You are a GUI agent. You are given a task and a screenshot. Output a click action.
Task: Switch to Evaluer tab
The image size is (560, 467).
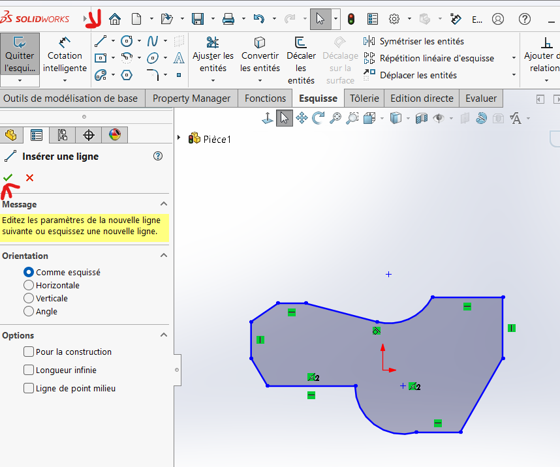(481, 98)
